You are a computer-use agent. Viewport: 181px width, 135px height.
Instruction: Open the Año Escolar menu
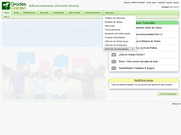tap(74, 13)
